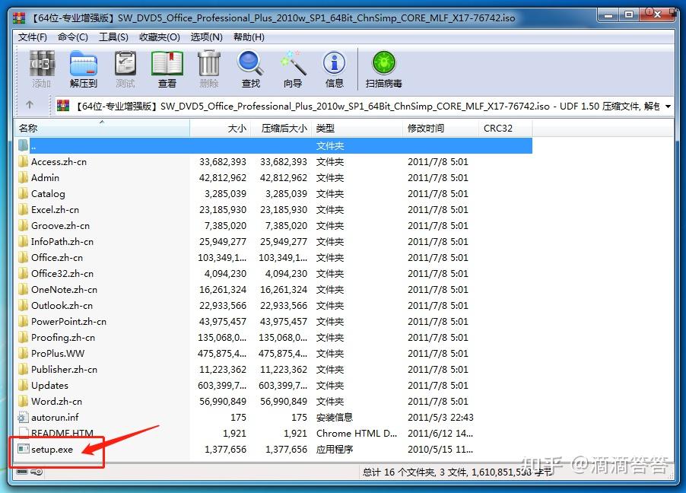Select the Word.zh-cn folder row

tap(274, 402)
